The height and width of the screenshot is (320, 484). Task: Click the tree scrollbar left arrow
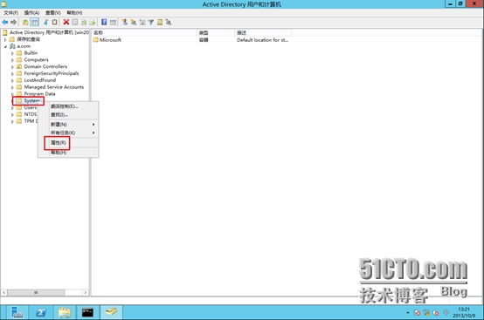click(x=4, y=292)
